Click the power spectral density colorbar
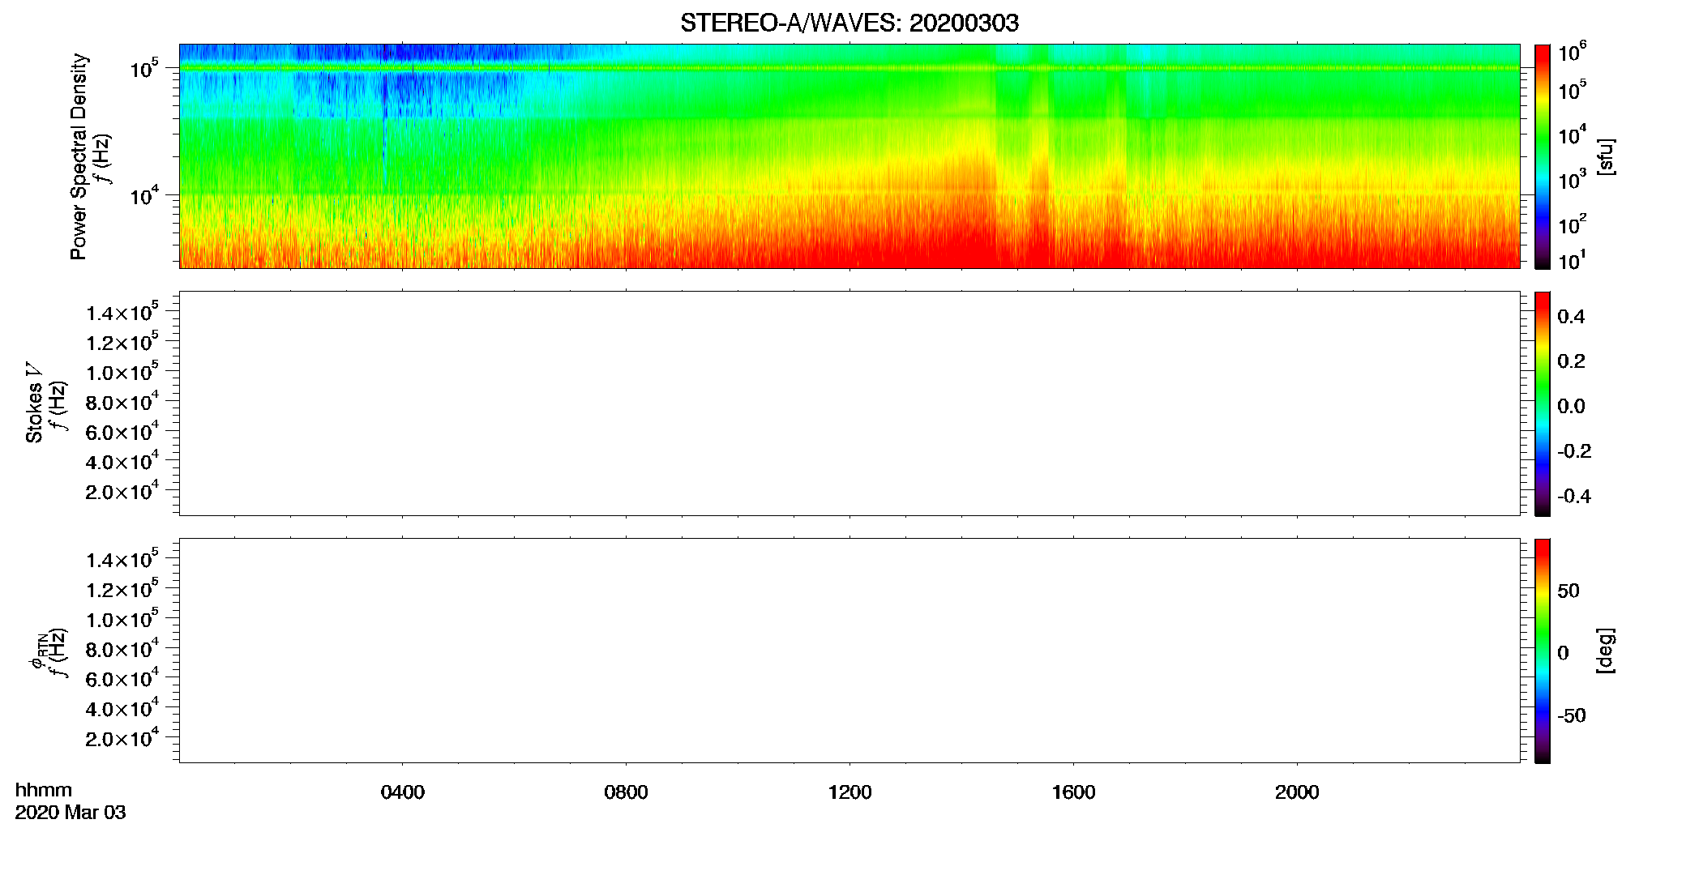 point(1543,156)
